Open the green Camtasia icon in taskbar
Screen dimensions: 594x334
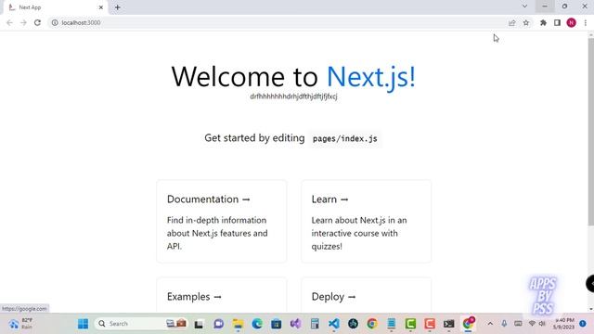tap(410, 324)
